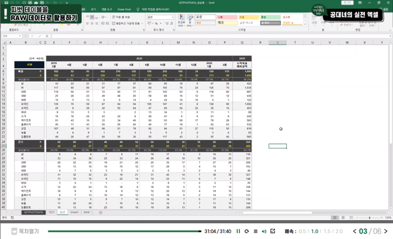Open merge and center dropdown arrow
This screenshot has width=393, height=239.
tap(142, 24)
